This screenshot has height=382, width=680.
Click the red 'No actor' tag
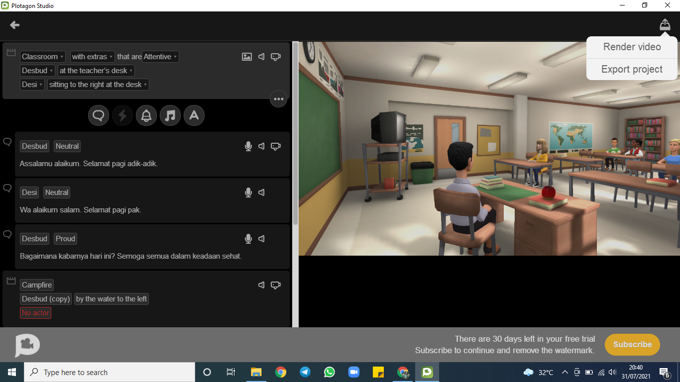click(x=35, y=313)
